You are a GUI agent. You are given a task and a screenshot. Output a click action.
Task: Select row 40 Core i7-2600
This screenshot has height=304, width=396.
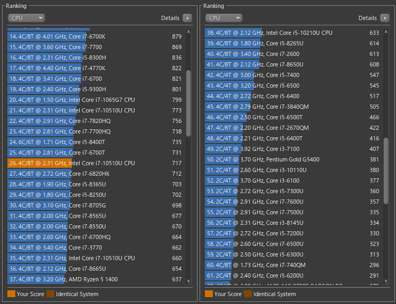point(293,54)
